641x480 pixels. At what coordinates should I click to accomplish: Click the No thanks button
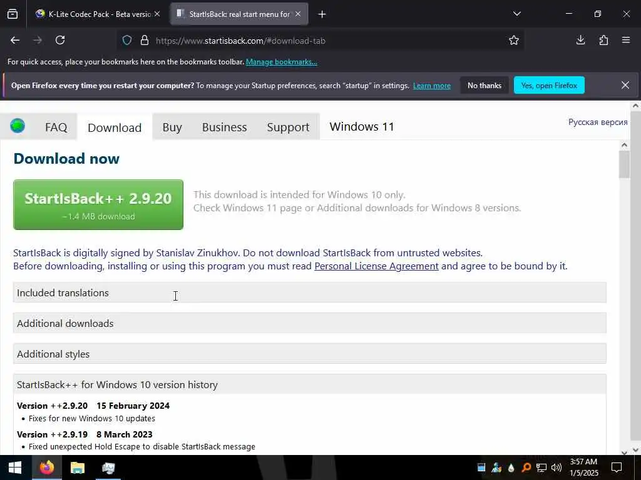click(x=485, y=85)
